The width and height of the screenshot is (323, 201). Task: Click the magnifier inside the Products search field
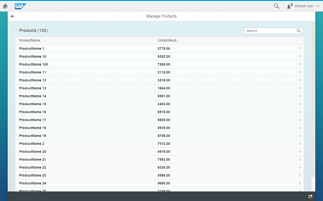[x=299, y=31]
